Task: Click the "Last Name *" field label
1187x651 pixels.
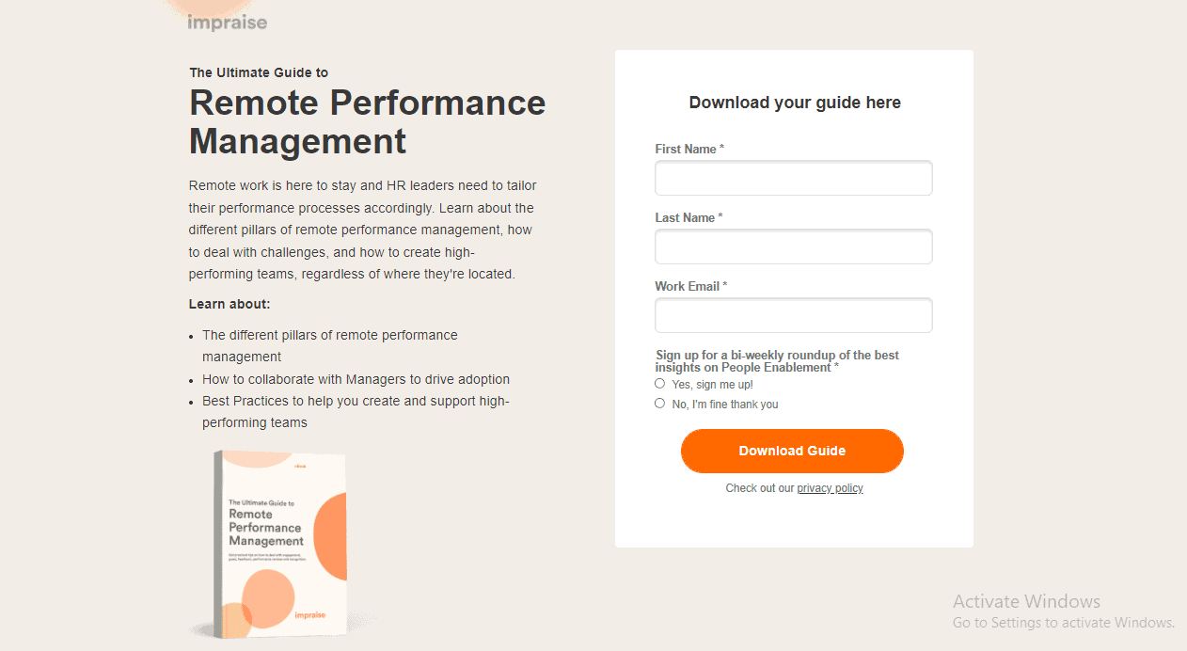Action: [x=688, y=217]
